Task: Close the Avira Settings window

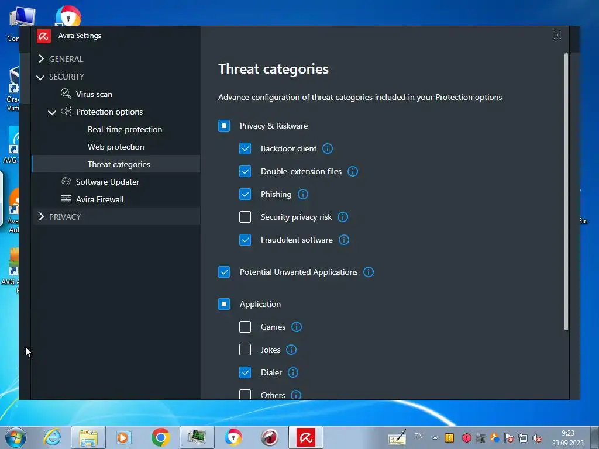Action: 557,35
